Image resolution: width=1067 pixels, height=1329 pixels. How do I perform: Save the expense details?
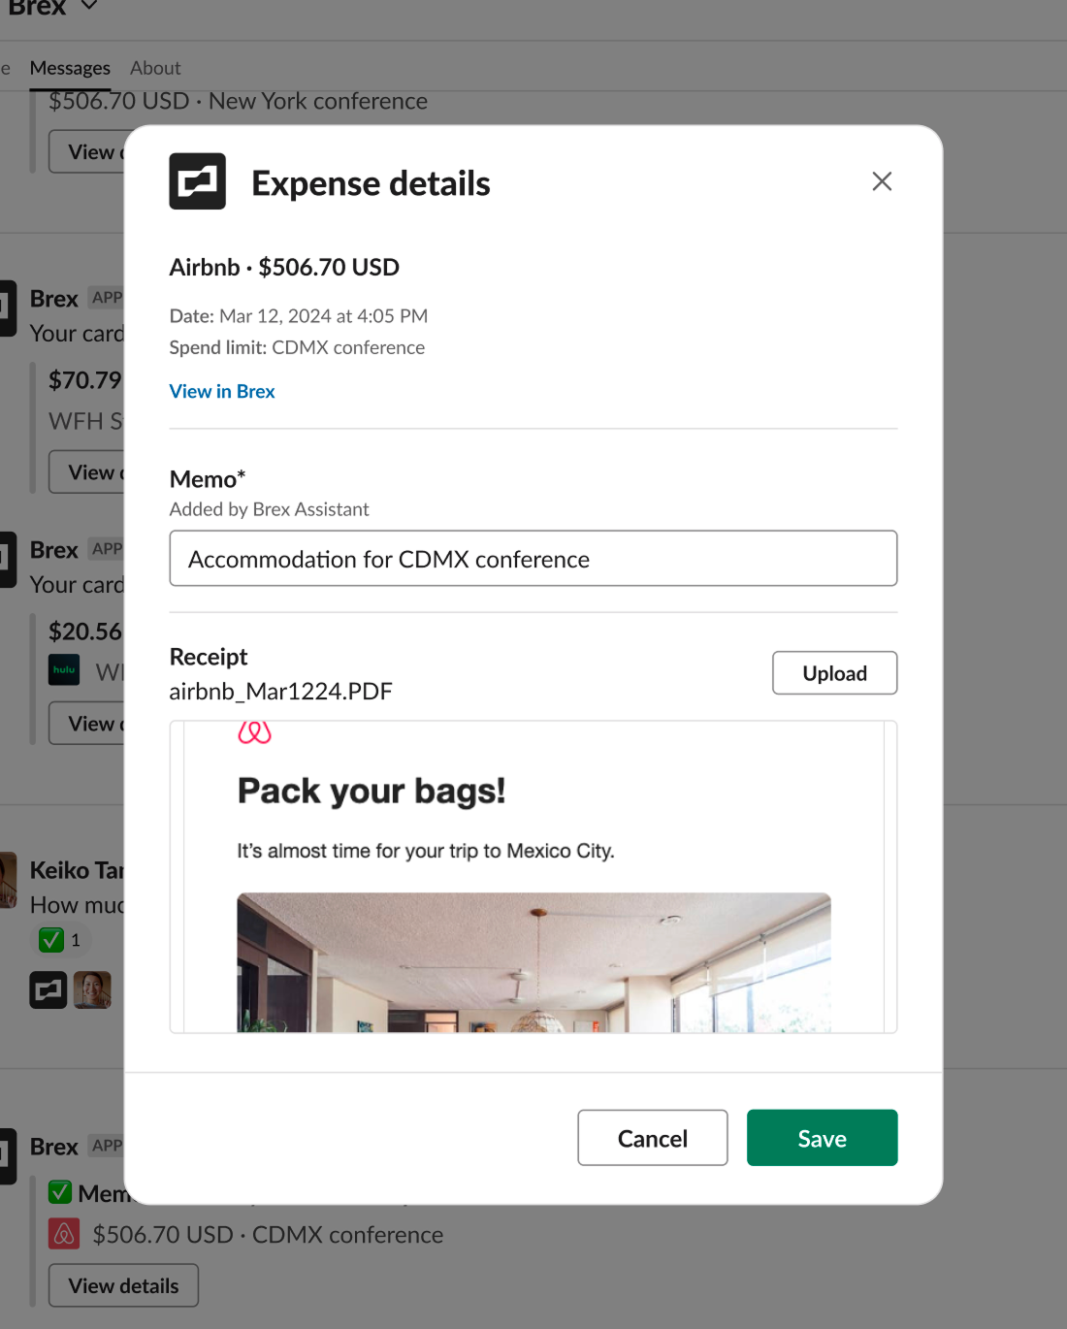click(823, 1138)
